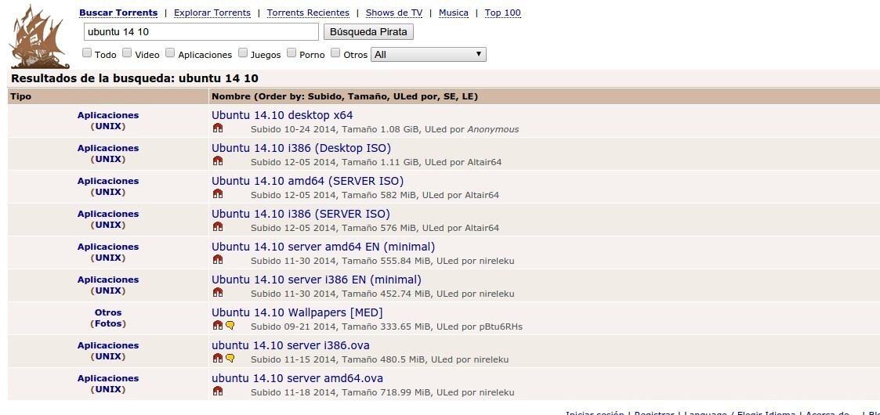
Task: Click Otros type in Wallpapers row
Action: click(108, 312)
